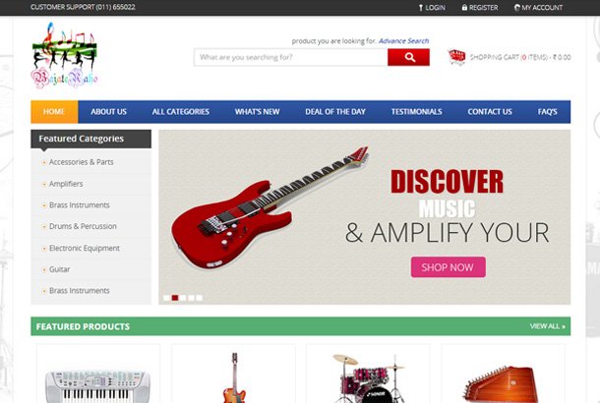The width and height of the screenshot is (600, 403).
Task: Click the red search magnifier button
Action: (x=408, y=57)
